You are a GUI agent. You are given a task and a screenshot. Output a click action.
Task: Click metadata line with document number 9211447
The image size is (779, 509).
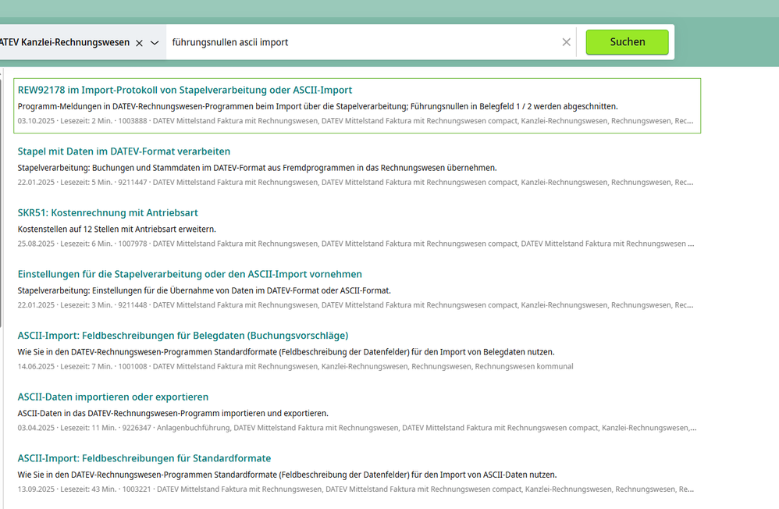356,183
